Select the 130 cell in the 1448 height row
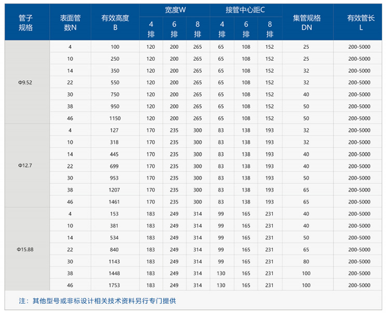The height and width of the screenshot is (314, 386). click(221, 274)
